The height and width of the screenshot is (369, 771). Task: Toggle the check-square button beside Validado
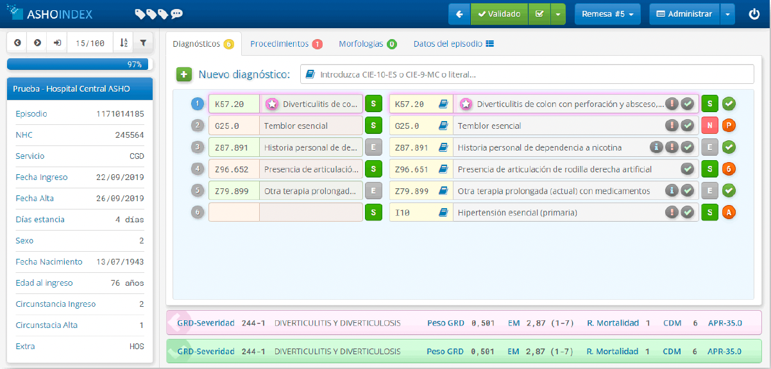(539, 13)
